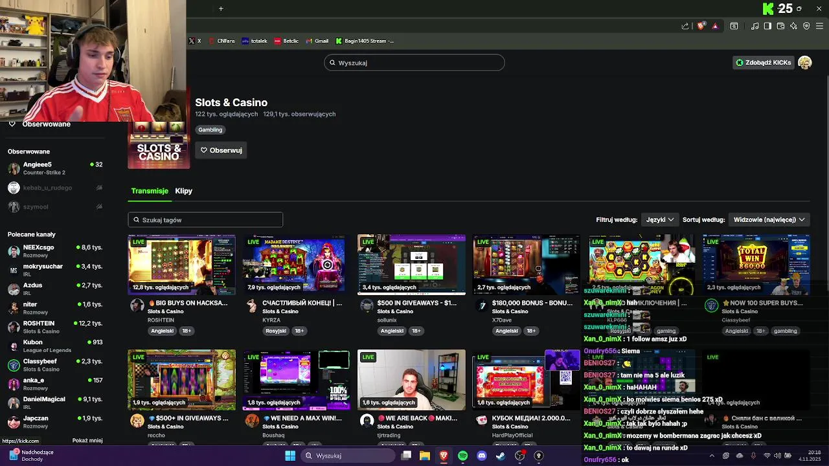The height and width of the screenshot is (466, 829).
Task: Toggle the browser sidebar panel icon
Action: (767, 26)
